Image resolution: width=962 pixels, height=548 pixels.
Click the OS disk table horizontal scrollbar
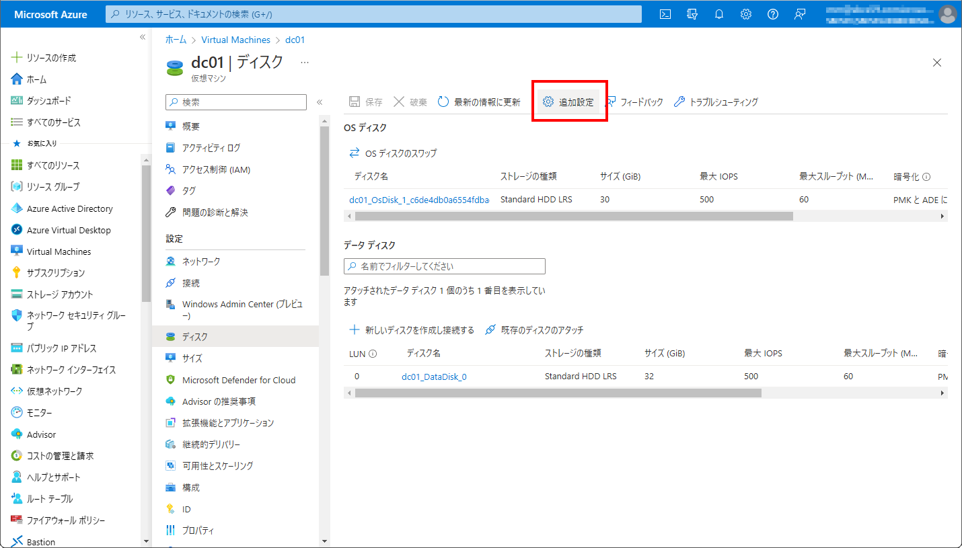(x=574, y=217)
